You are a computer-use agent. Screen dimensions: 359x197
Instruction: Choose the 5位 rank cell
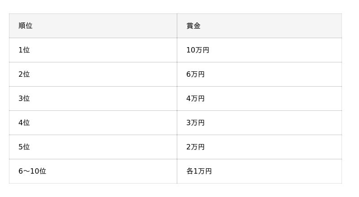(x=24, y=147)
